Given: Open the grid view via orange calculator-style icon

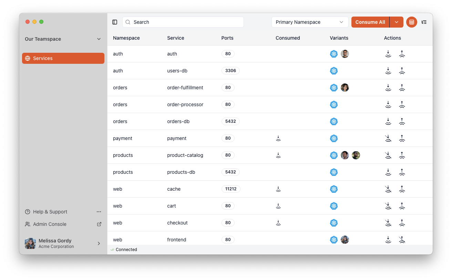Looking at the screenshot, I should click(411, 22).
